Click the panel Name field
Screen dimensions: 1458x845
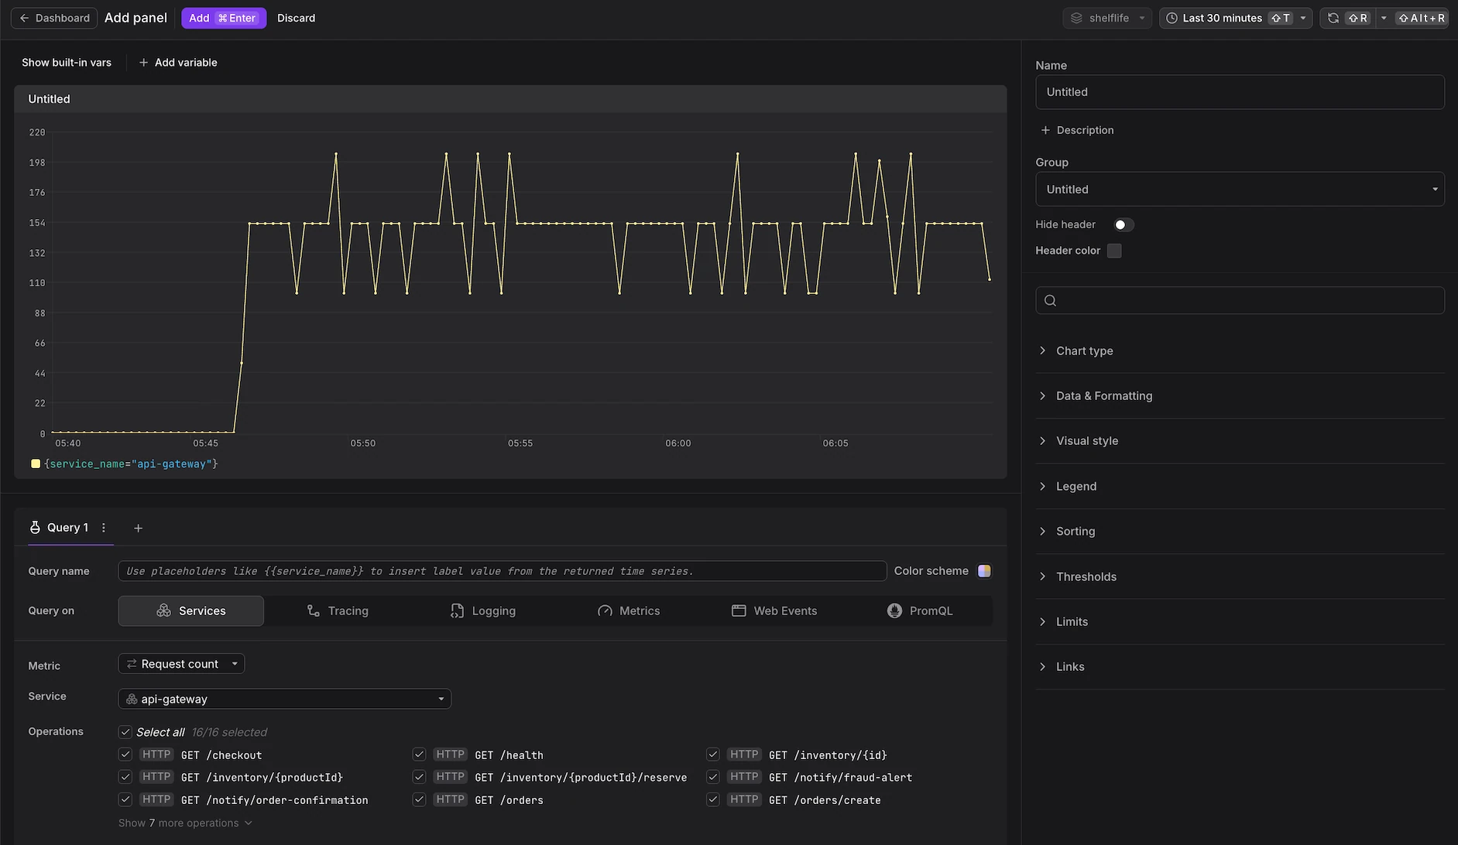coord(1240,92)
